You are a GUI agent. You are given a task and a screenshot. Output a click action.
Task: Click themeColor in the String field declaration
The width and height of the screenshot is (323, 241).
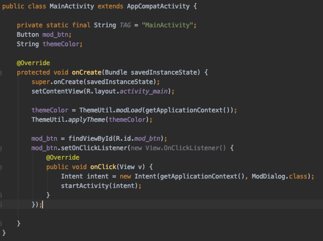click(61, 44)
